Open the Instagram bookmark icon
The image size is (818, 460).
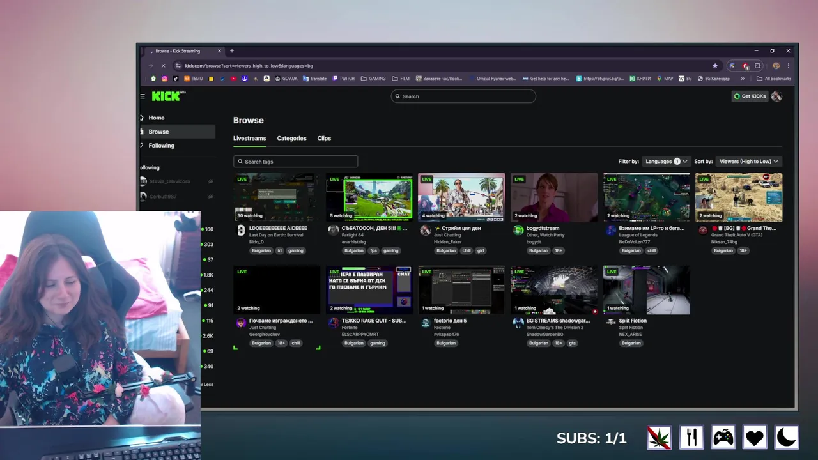tap(164, 79)
